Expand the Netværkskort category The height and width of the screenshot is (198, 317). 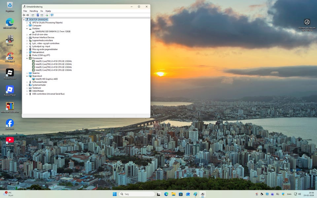[x=27, y=52]
